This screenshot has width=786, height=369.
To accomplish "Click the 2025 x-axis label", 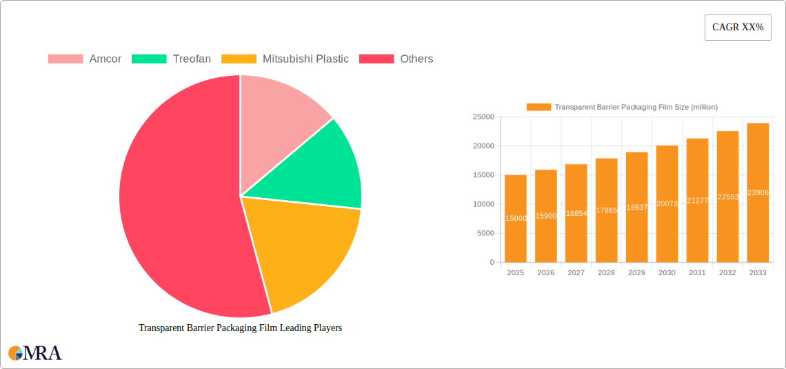I will click(516, 273).
